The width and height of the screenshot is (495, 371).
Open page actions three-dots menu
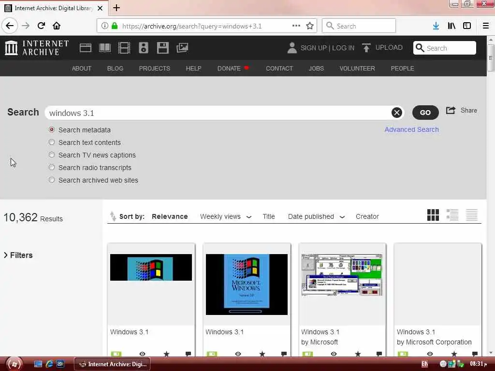296,26
